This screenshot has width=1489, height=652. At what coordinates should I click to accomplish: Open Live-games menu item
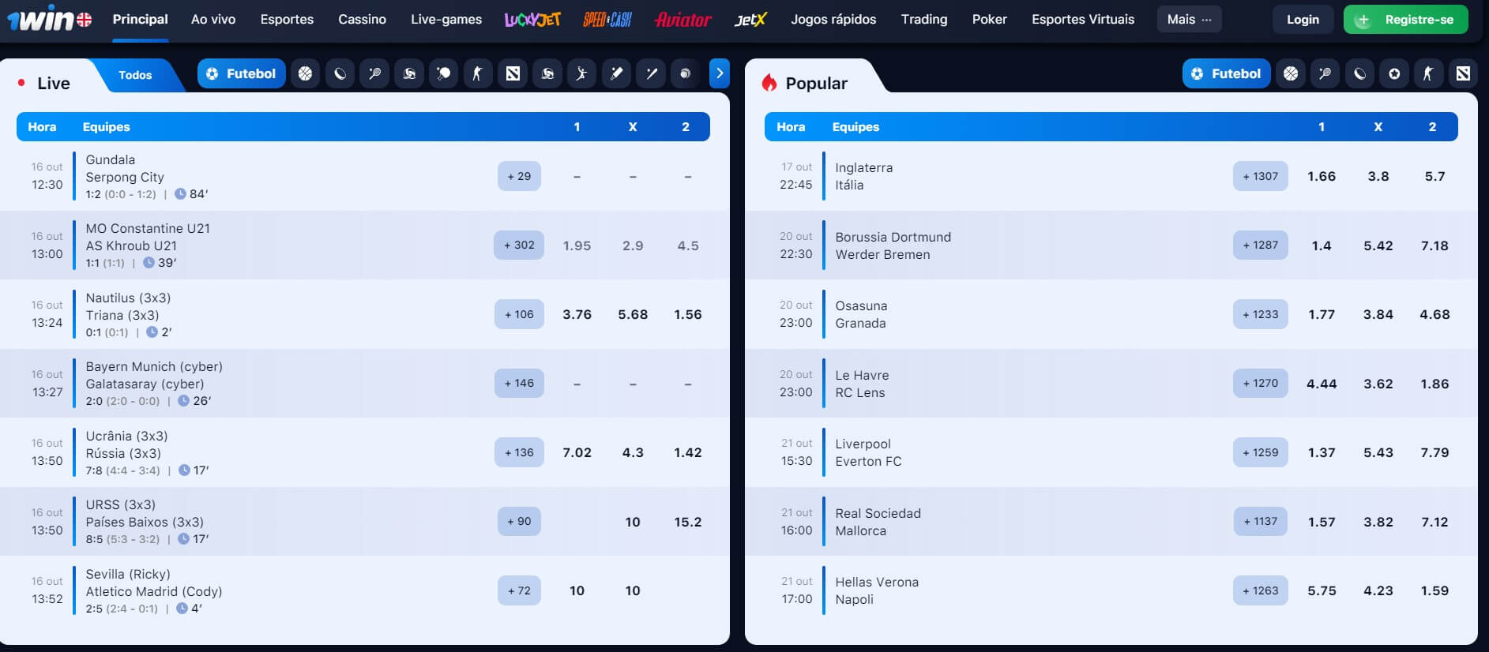[x=446, y=19]
